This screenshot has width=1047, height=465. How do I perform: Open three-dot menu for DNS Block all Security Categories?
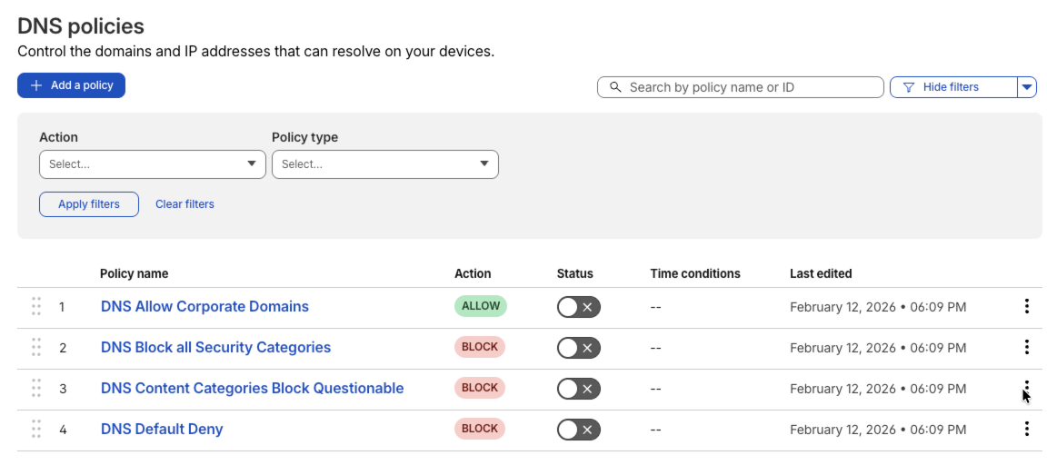click(1026, 347)
